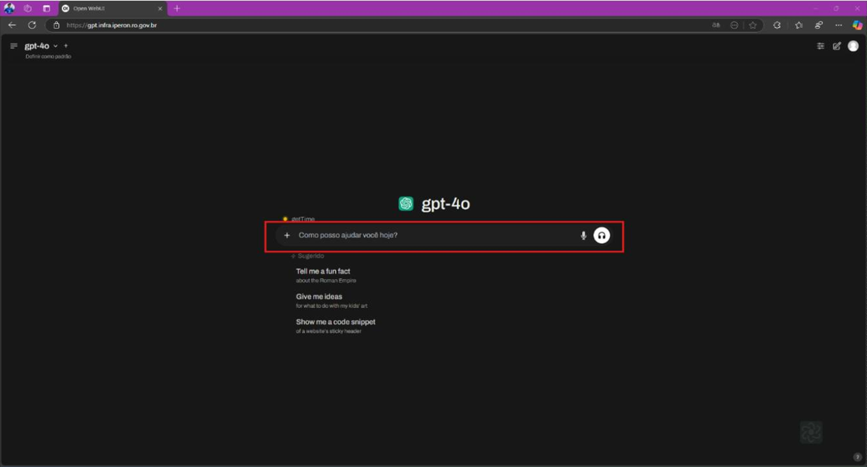The image size is (867, 467).
Task: Start voice call with headphones button
Action: 602,235
